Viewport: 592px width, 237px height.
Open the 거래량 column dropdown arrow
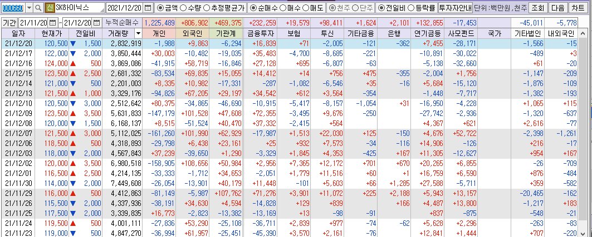[x=138, y=33]
